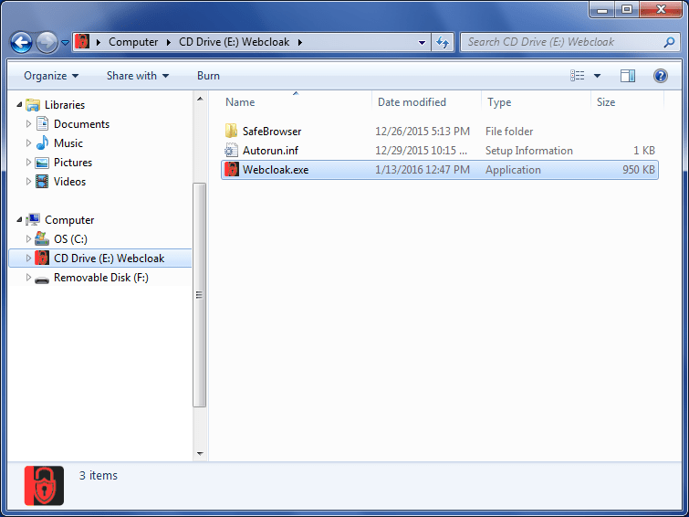Select the SafeBrowser folder name
This screenshot has height=517, width=689.
pyautogui.click(x=272, y=132)
